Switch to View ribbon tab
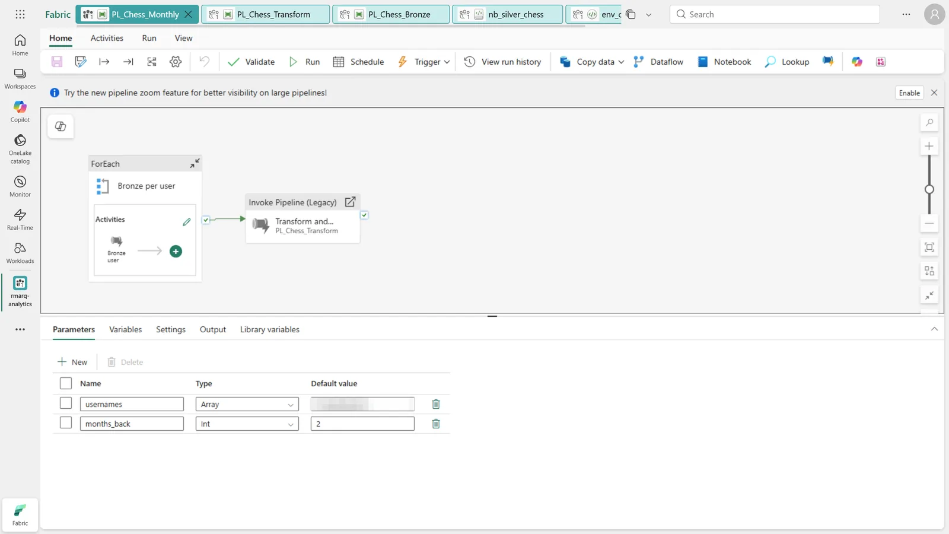Screen dimensions: 949x534 (x=183, y=38)
